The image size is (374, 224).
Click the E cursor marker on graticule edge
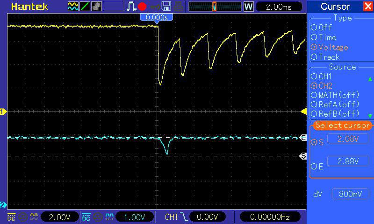point(303,138)
